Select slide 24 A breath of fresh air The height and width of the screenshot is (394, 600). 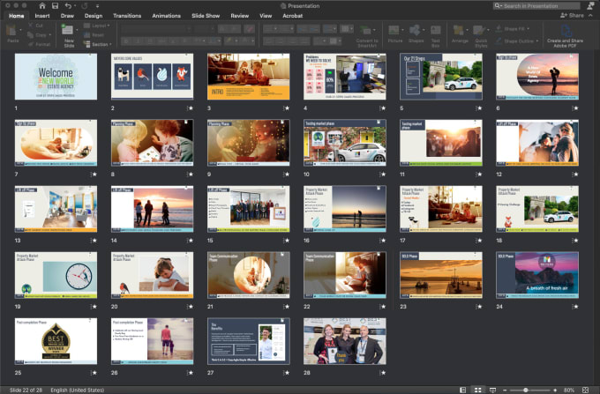click(x=536, y=275)
